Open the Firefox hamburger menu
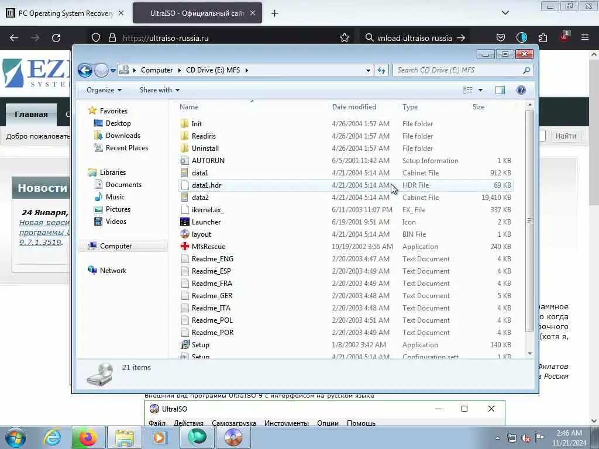 pos(584,37)
